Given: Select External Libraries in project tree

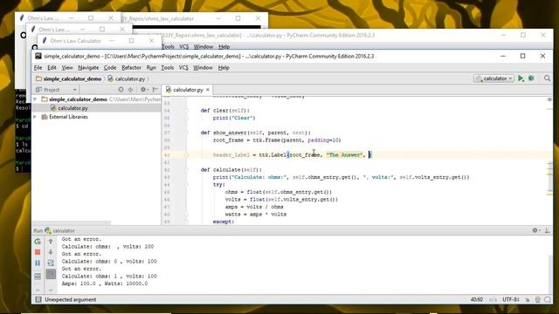Looking at the screenshot, I should [65, 117].
